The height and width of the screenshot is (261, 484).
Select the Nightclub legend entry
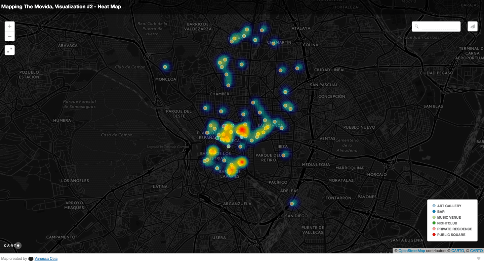pyautogui.click(x=447, y=223)
